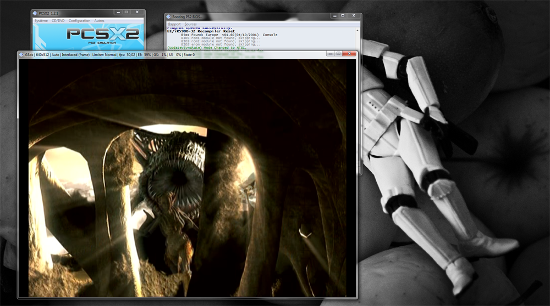The height and width of the screenshot is (306, 550).
Task: Minimize the GSdx game window
Action: [x=331, y=54]
